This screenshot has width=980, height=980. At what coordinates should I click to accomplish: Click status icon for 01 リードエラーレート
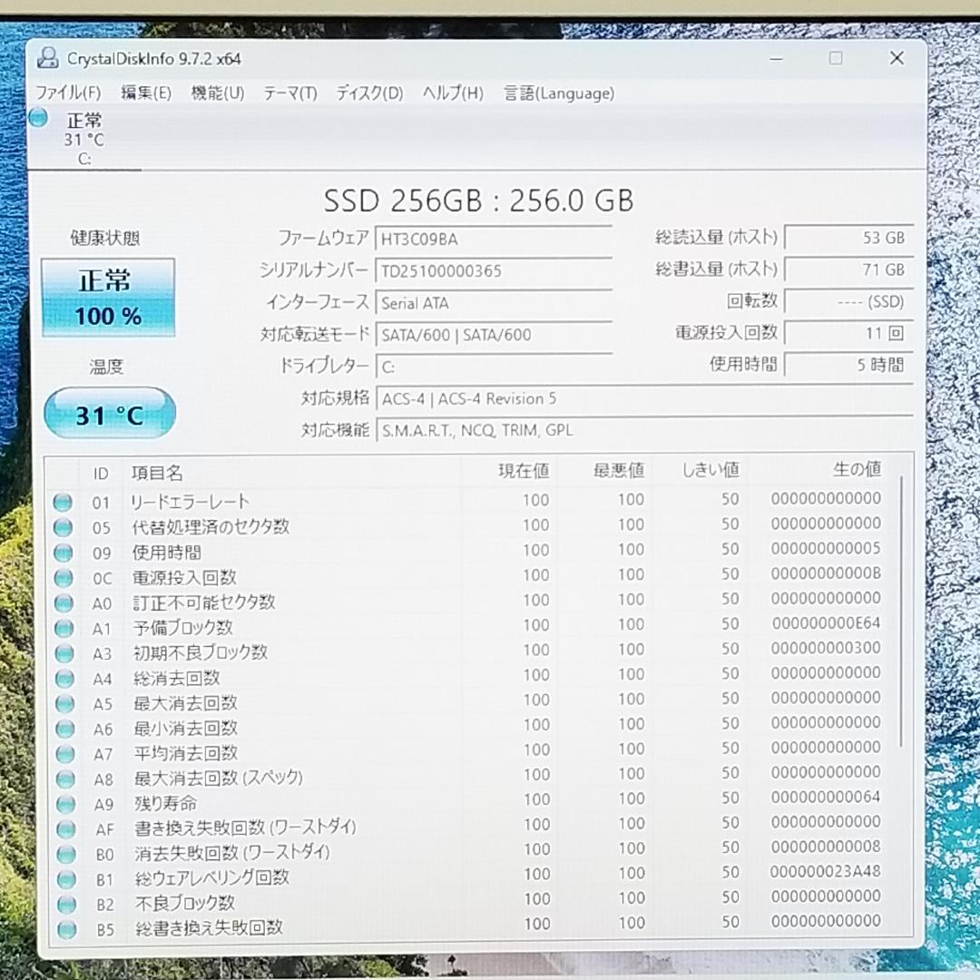(63, 502)
